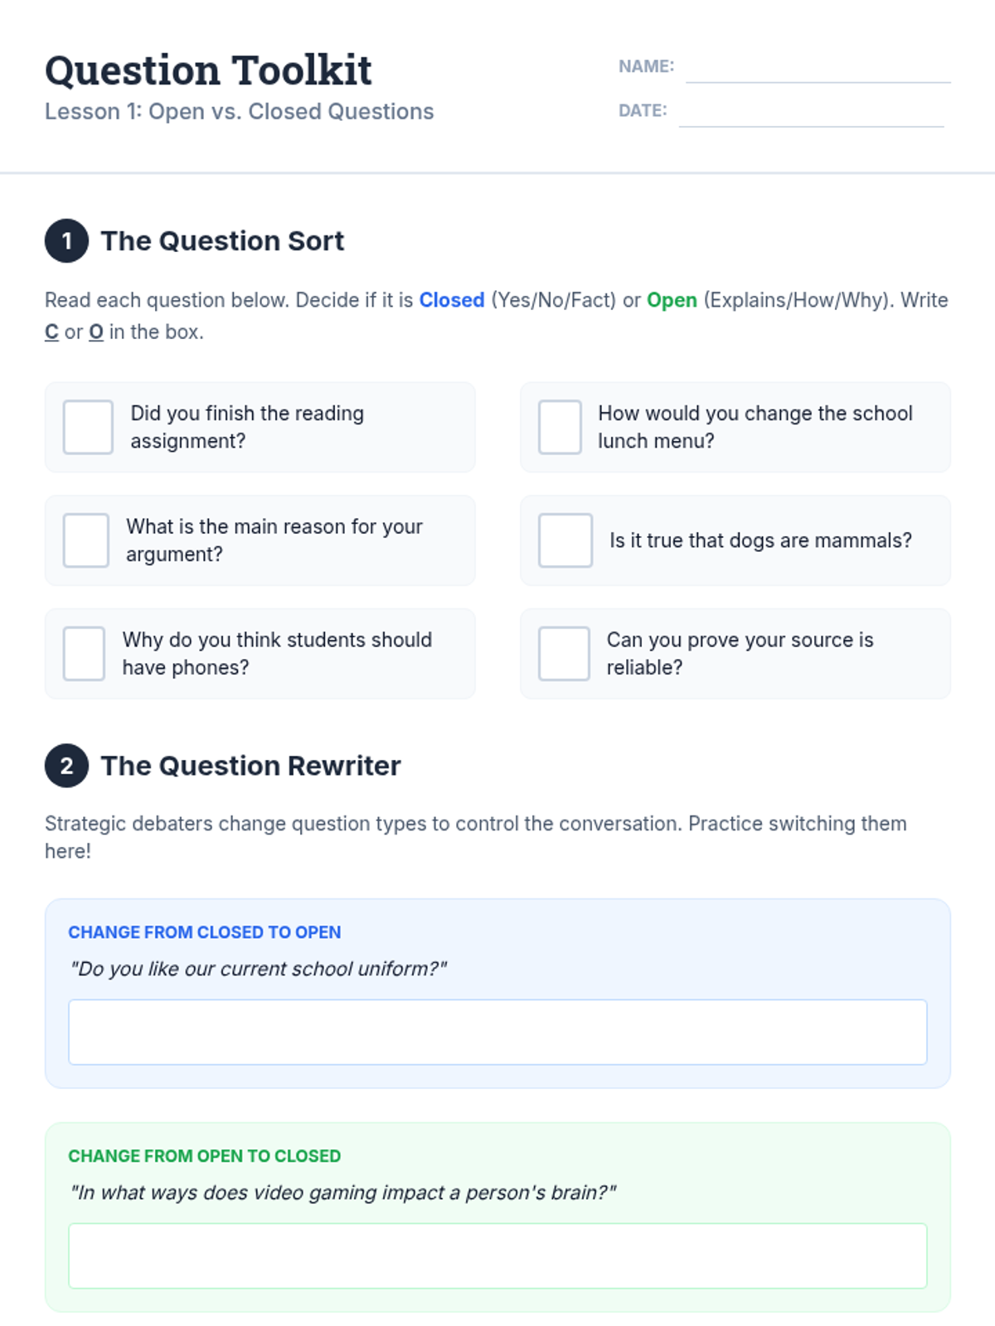
Task: Click box for 'Can you prove your source' question
Action: tap(564, 654)
